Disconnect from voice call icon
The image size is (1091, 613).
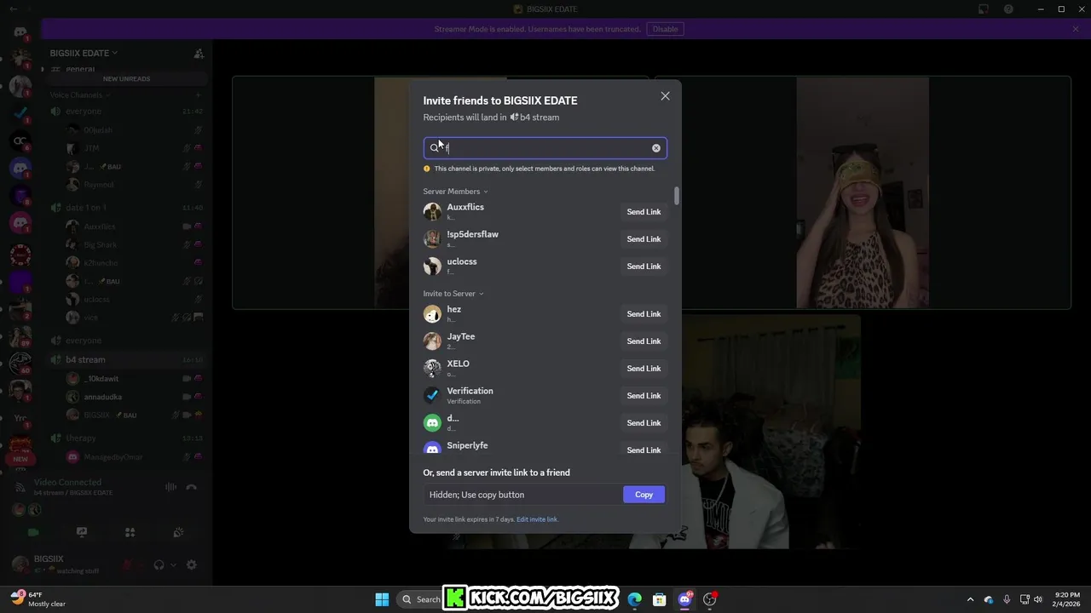pos(192,487)
